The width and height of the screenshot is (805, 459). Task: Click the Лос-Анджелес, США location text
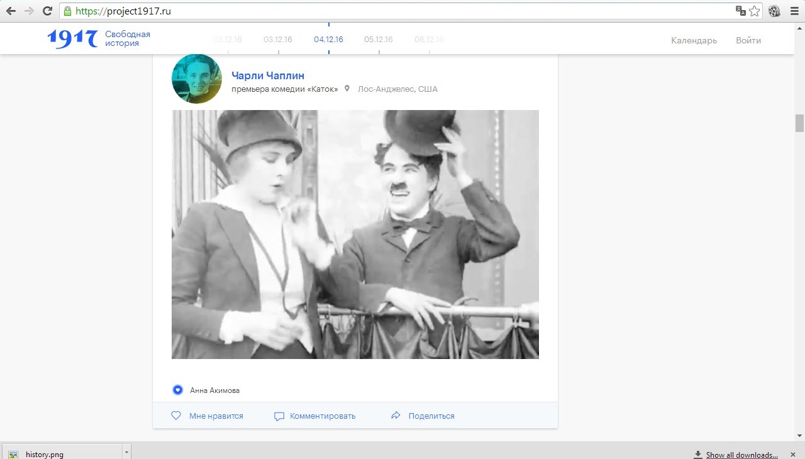click(397, 89)
